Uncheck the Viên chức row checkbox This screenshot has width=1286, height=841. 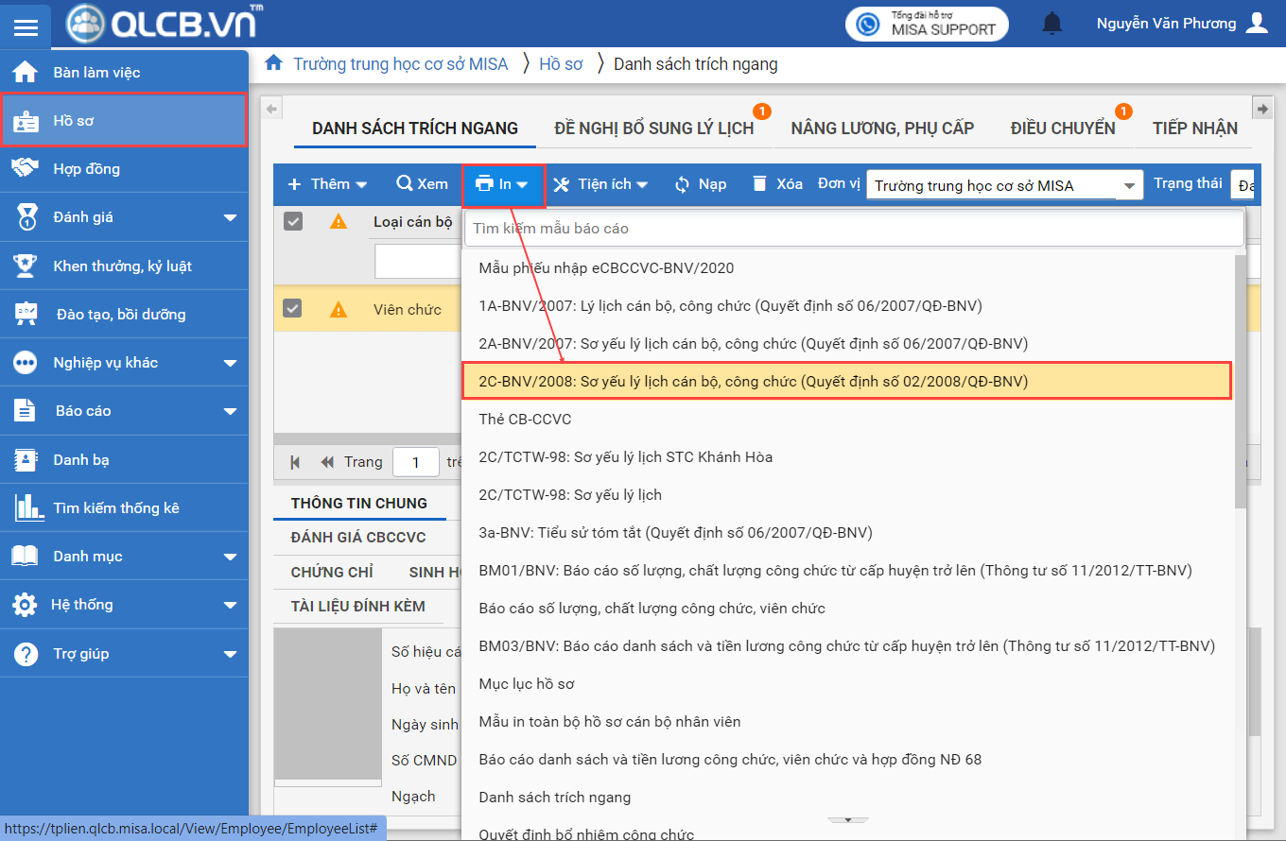(x=293, y=309)
